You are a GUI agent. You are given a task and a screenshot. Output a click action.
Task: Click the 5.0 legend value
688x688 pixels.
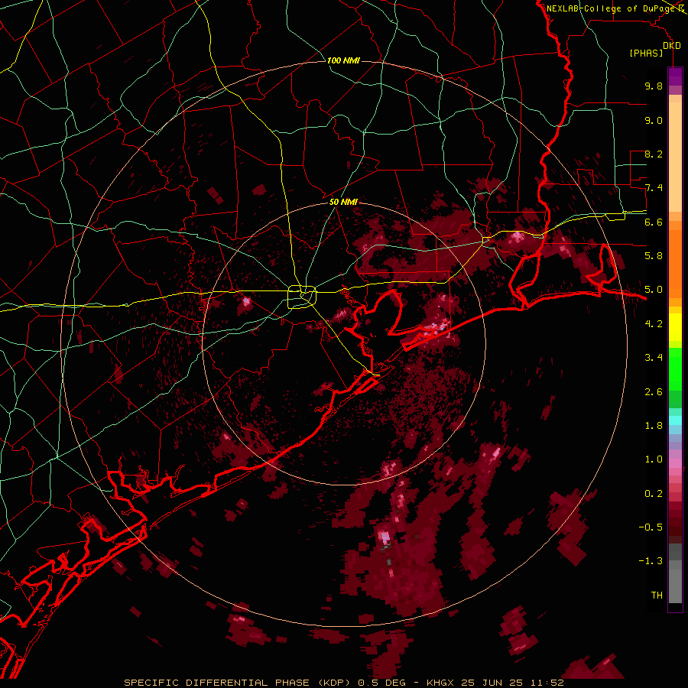click(x=654, y=290)
